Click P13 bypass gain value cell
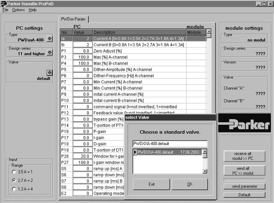Viewport: 274px width, 203px height. click(82, 119)
